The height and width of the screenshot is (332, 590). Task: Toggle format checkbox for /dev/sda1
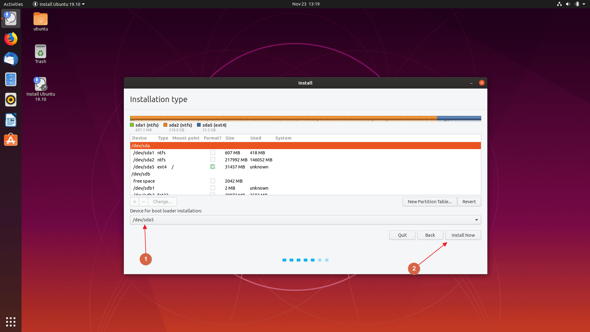point(213,152)
